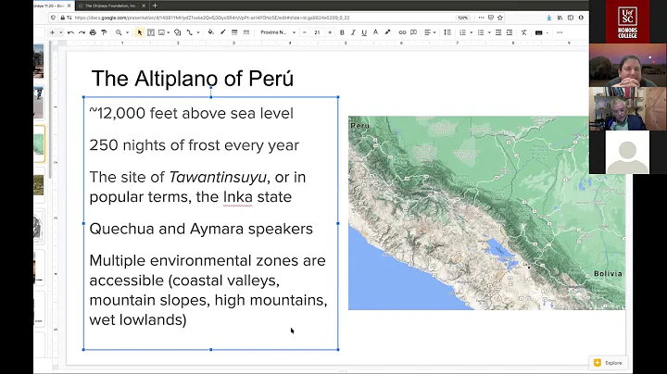Open the input tools keyboard icon

point(538,32)
